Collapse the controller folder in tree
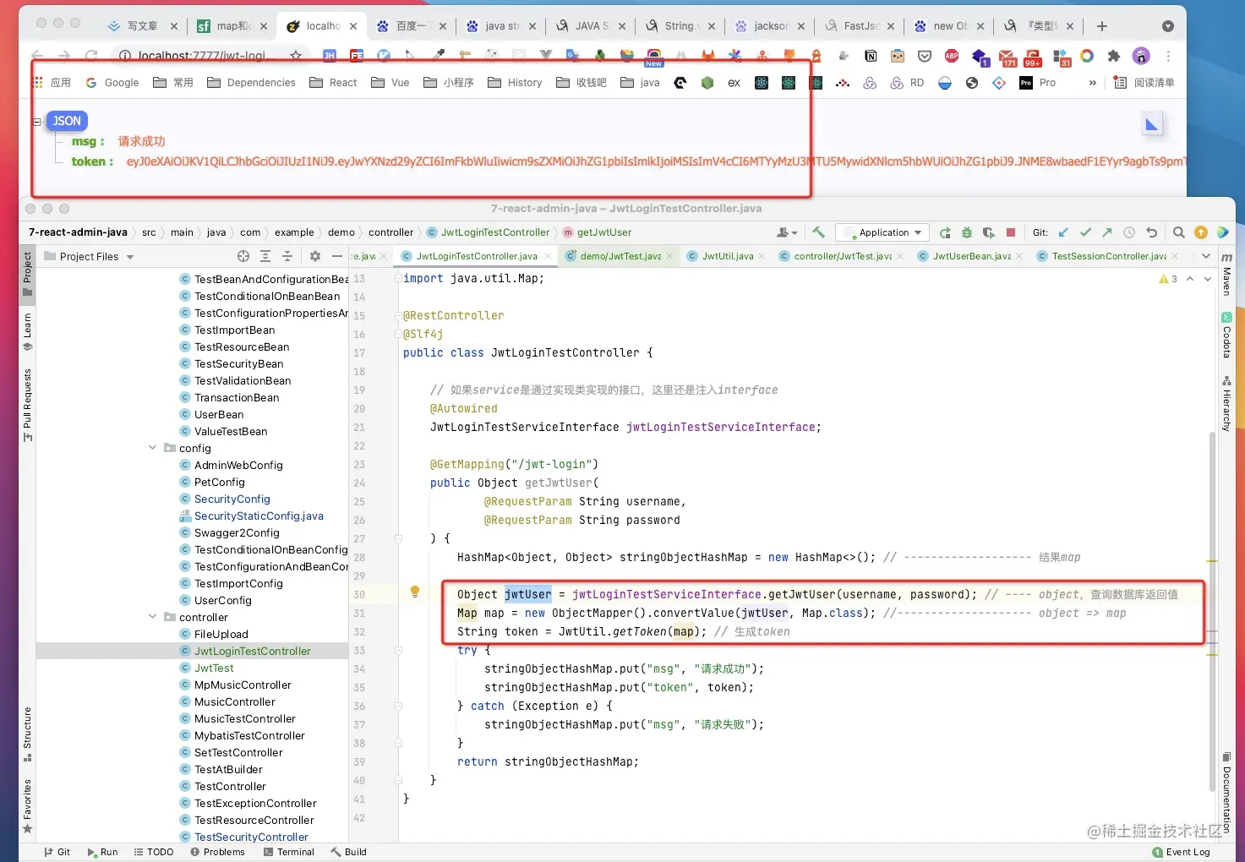This screenshot has width=1245, height=862. tap(153, 617)
